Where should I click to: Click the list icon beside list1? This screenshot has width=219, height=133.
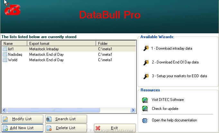point(5,49)
